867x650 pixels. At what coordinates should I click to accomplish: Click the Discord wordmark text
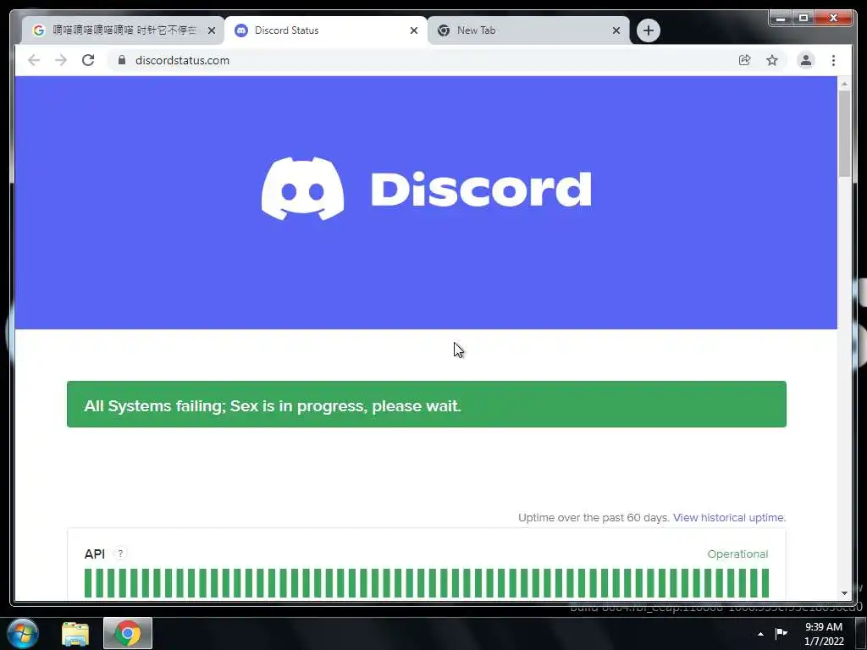[x=481, y=189]
